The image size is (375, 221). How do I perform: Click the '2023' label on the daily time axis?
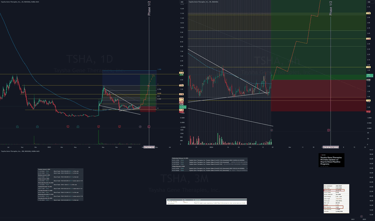(x=49, y=147)
